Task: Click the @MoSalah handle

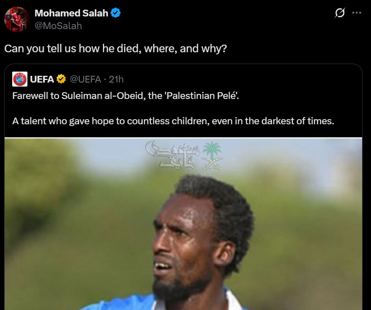Action: 58,26
